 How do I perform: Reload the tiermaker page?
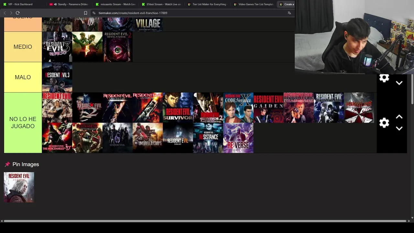[17, 13]
